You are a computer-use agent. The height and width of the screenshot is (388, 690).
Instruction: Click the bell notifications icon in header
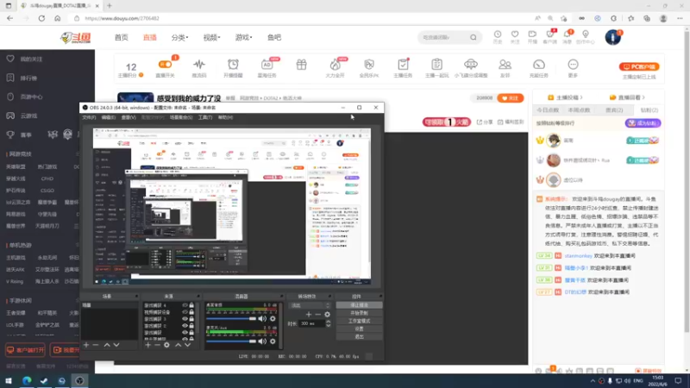coord(568,34)
